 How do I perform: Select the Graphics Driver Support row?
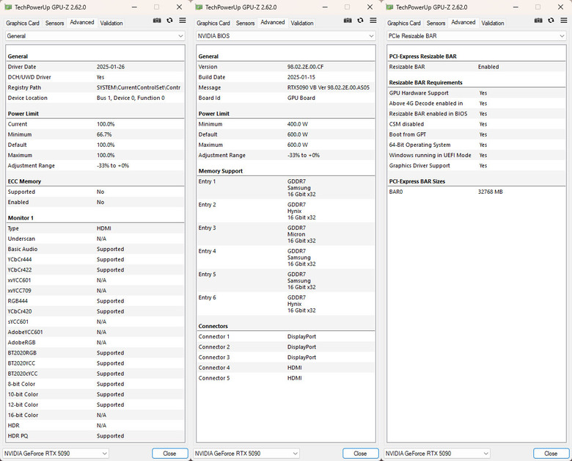pos(477,165)
